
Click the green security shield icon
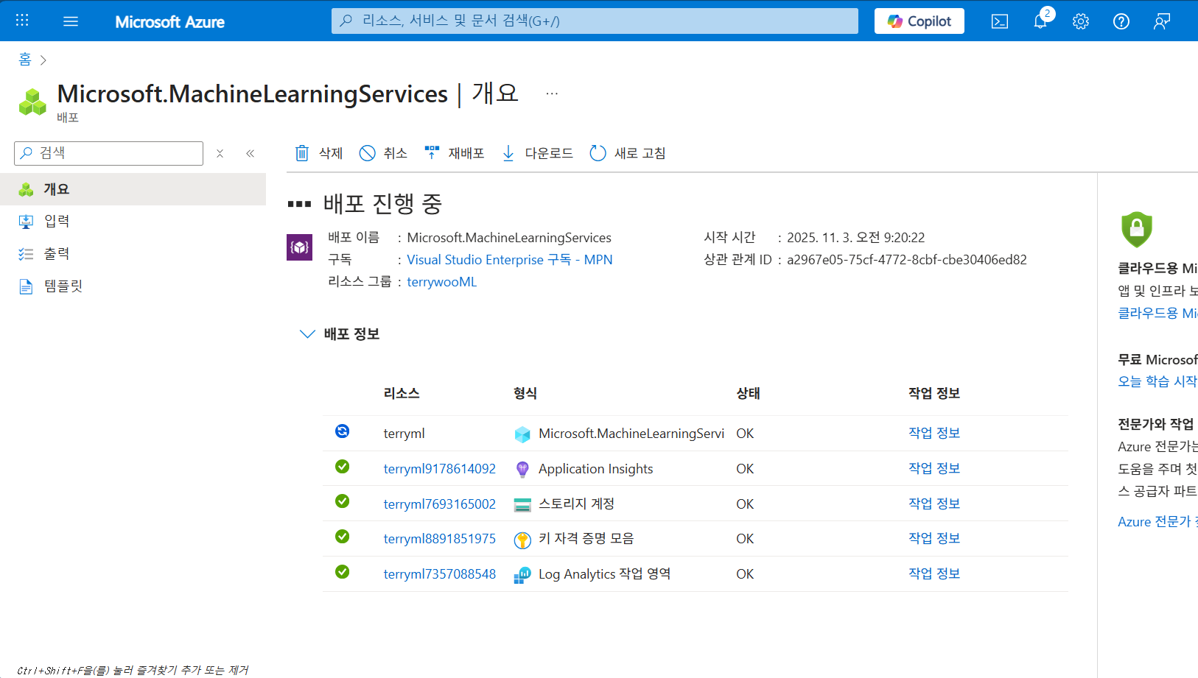pos(1137,230)
